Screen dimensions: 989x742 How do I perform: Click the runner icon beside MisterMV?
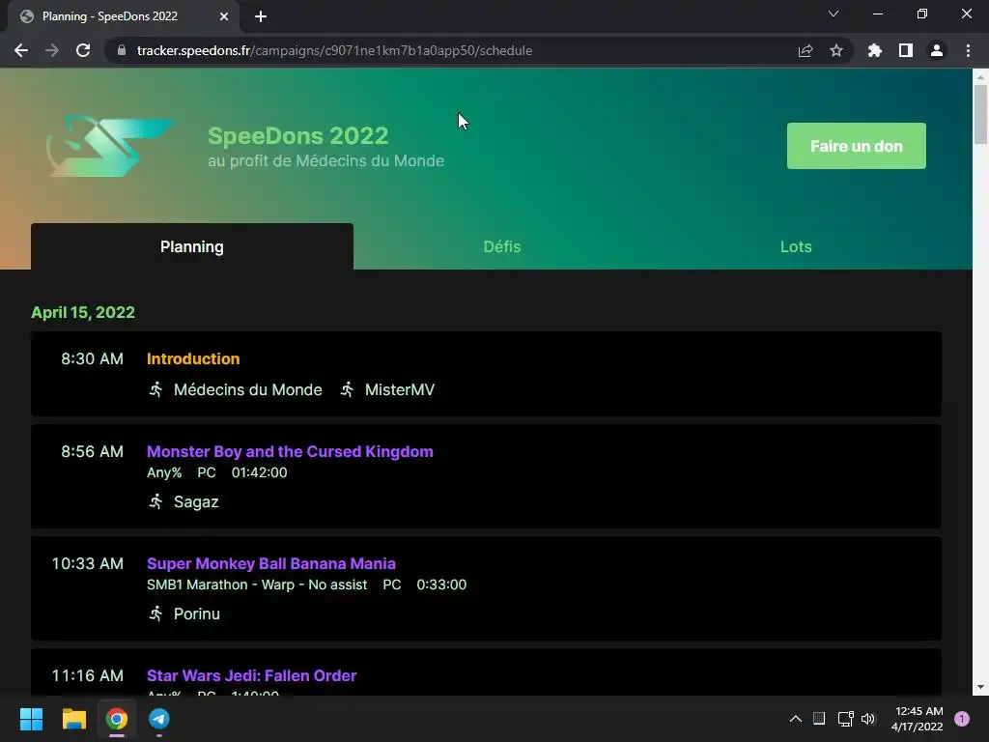[347, 389]
